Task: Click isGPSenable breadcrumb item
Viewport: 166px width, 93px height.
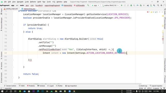Action: point(79,5)
